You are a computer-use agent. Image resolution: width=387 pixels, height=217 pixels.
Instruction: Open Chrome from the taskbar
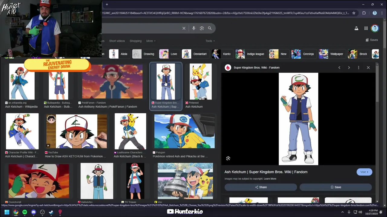click(x=16, y=212)
